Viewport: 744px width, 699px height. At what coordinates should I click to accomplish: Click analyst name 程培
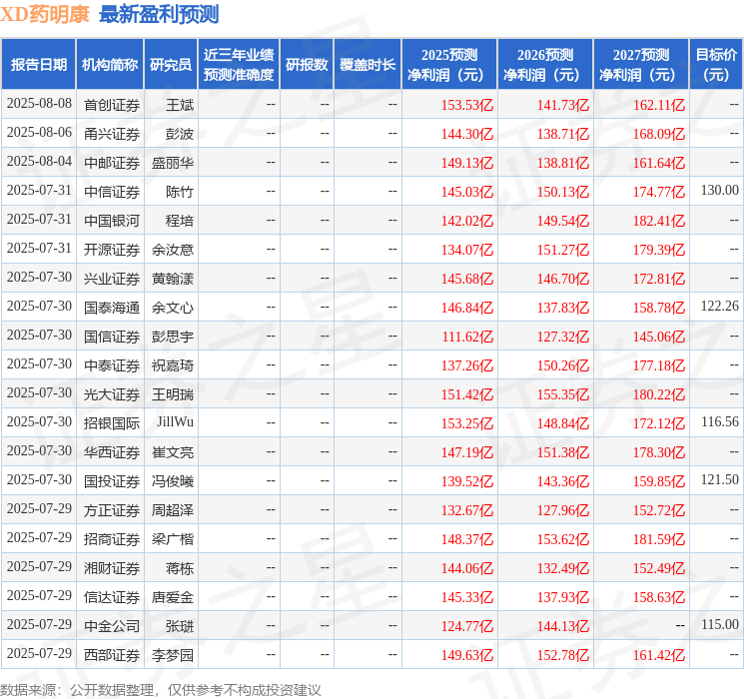point(180,221)
